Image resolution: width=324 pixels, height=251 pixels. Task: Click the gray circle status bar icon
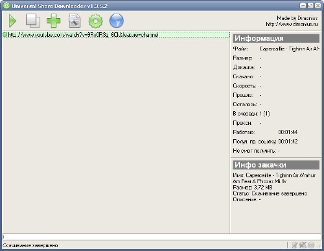click(311, 245)
